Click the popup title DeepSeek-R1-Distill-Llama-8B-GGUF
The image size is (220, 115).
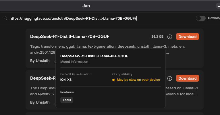click(x=94, y=56)
